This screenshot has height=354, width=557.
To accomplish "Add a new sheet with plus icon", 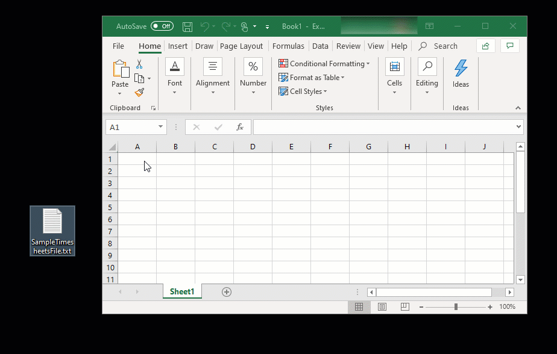I will 227,292.
